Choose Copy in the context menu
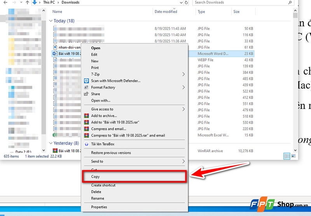The height and width of the screenshot is (216, 311). coord(134,176)
